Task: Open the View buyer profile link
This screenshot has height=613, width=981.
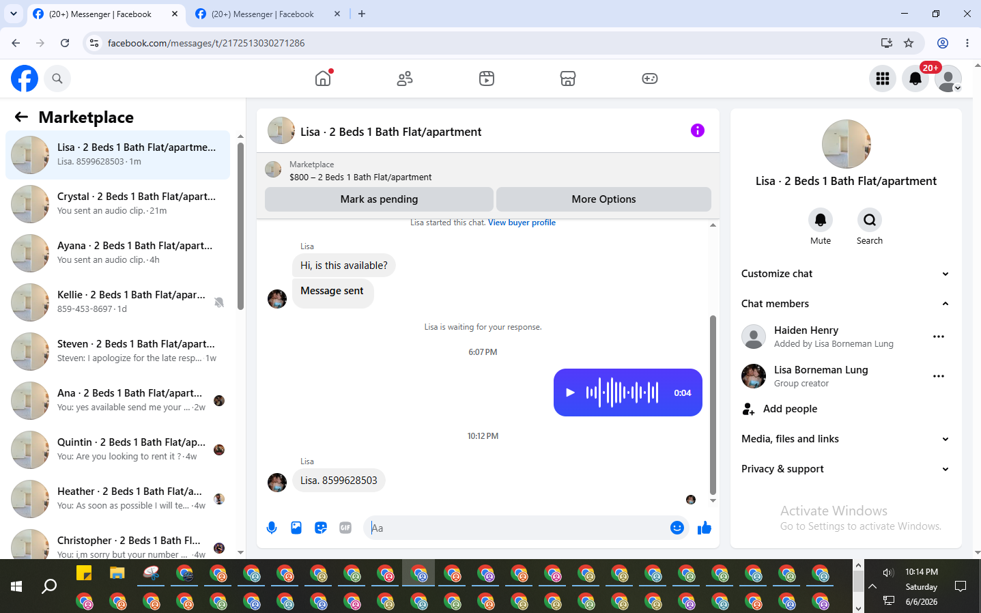Action: coord(522,223)
